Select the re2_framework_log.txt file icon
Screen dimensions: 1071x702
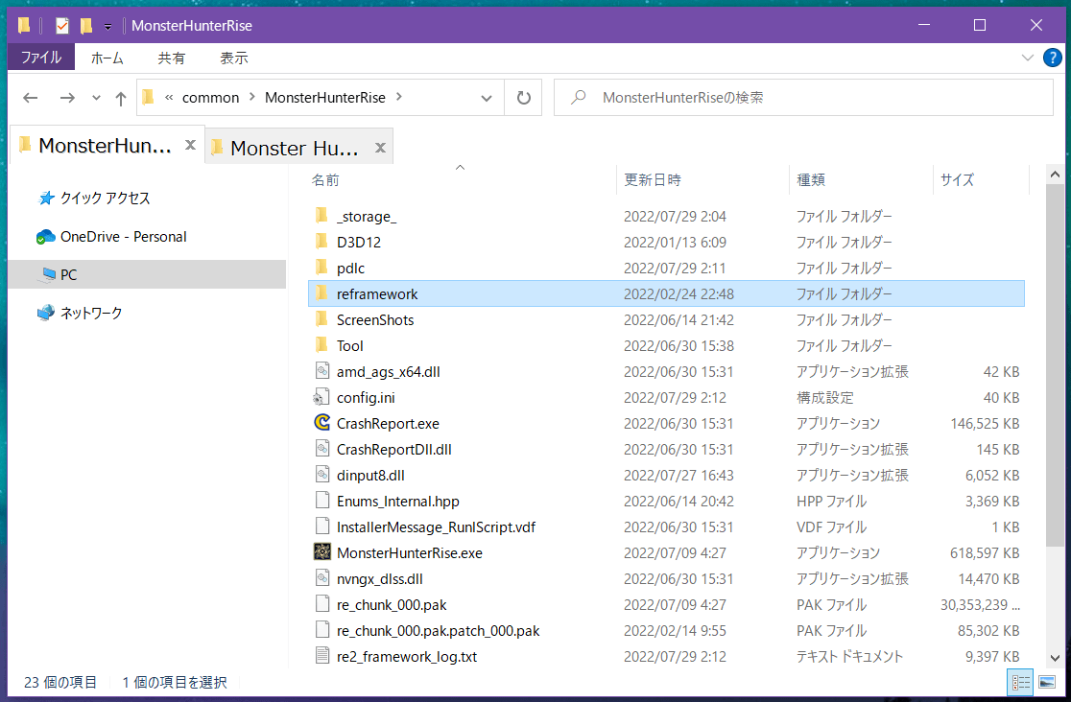tap(321, 656)
